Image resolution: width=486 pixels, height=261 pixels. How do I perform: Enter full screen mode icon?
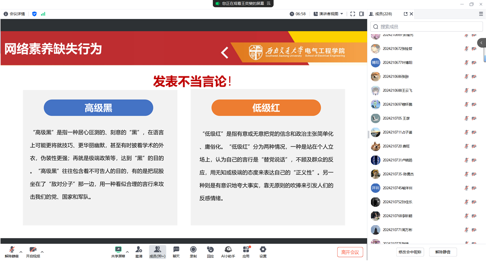point(352,14)
